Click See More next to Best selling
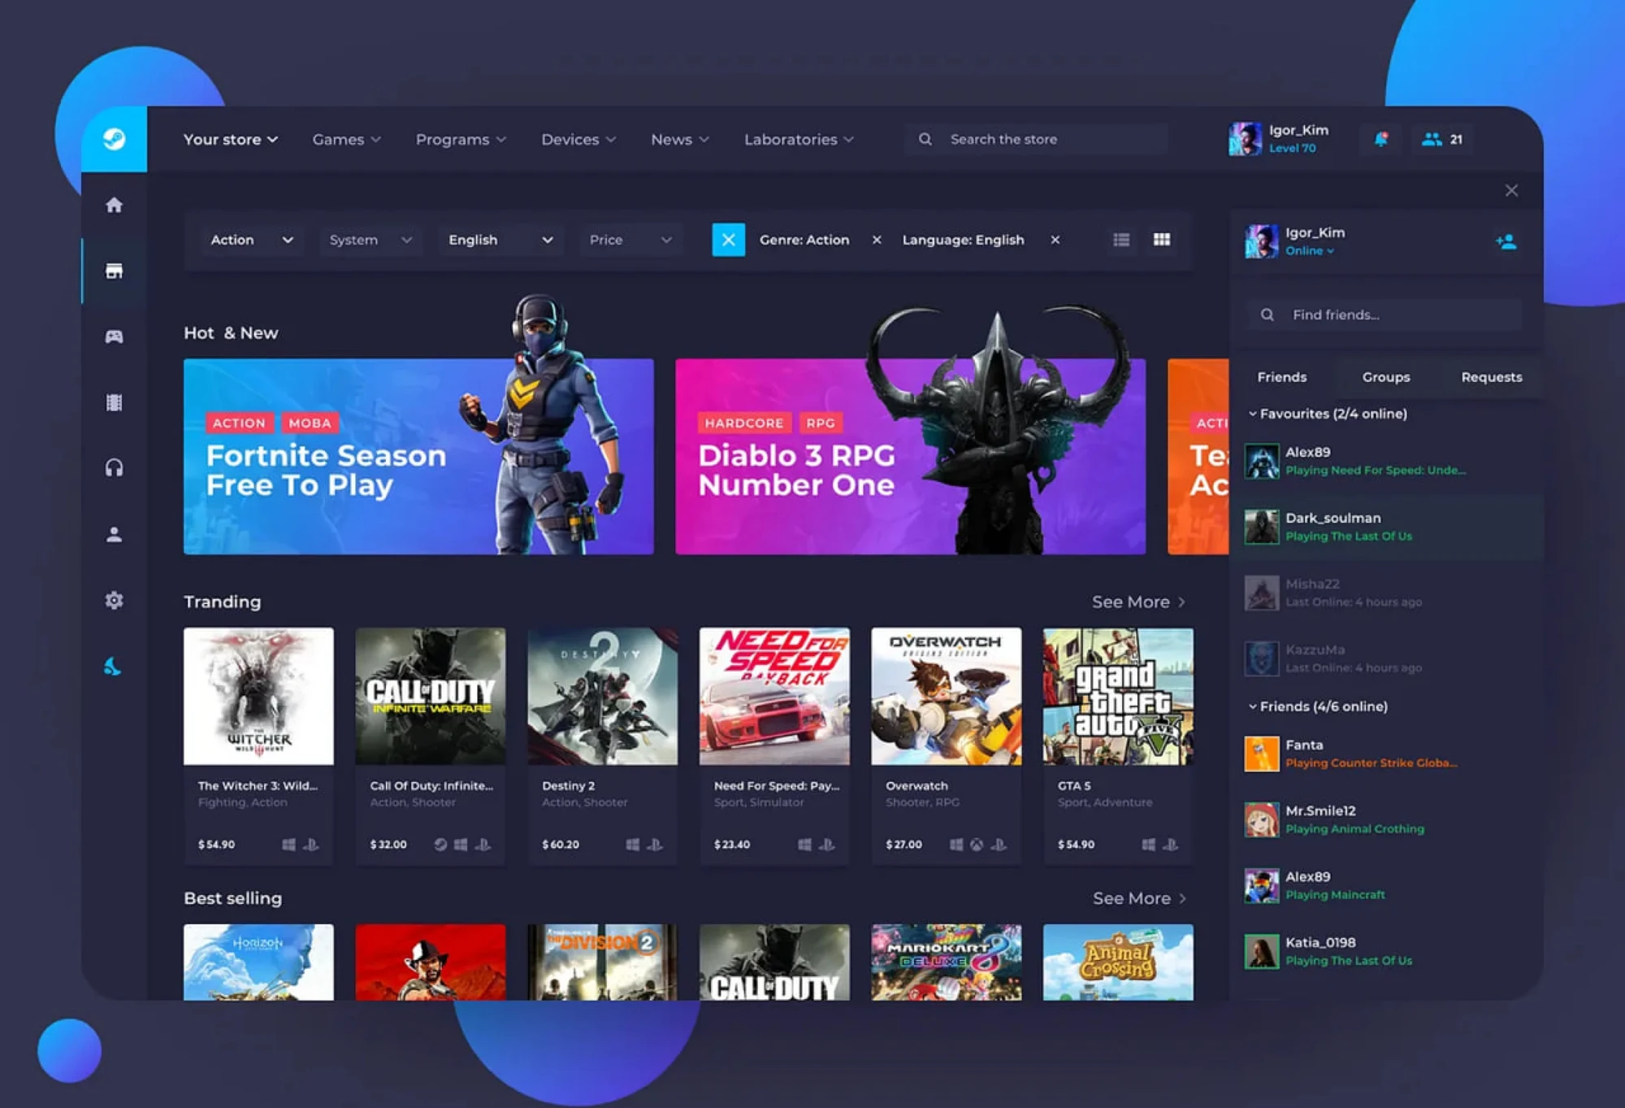This screenshot has width=1625, height=1108. pyautogui.click(x=1139, y=898)
